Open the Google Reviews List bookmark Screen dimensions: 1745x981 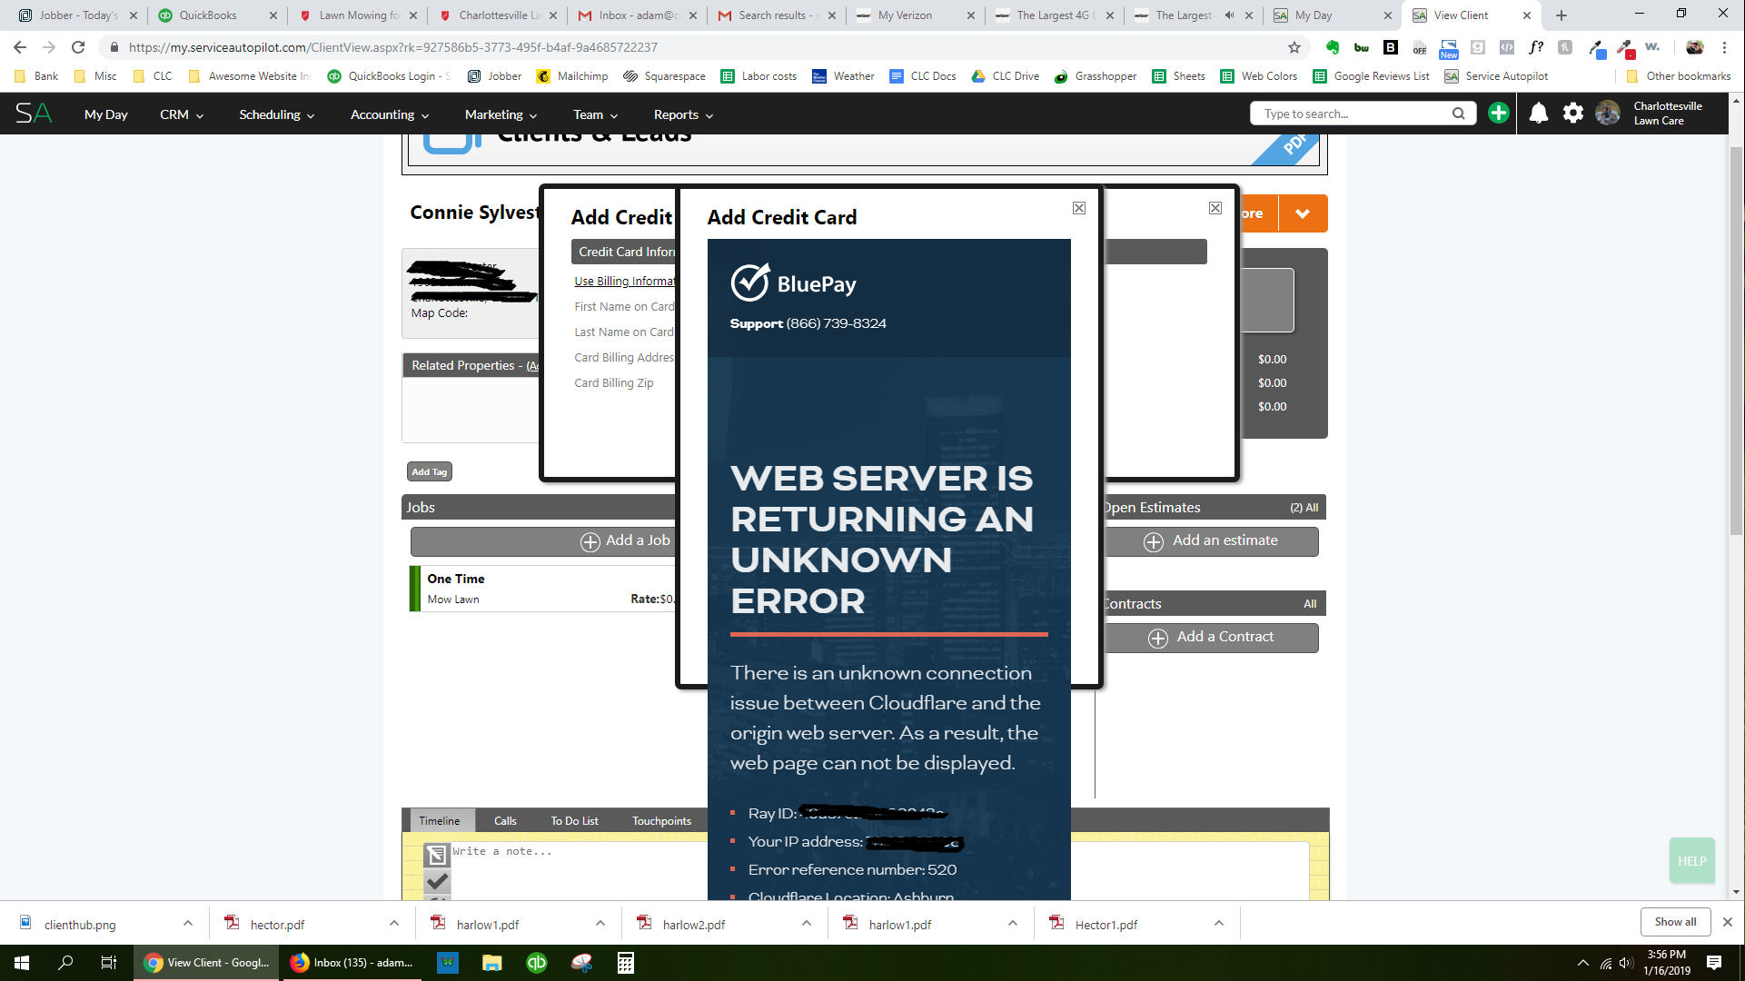click(1371, 76)
